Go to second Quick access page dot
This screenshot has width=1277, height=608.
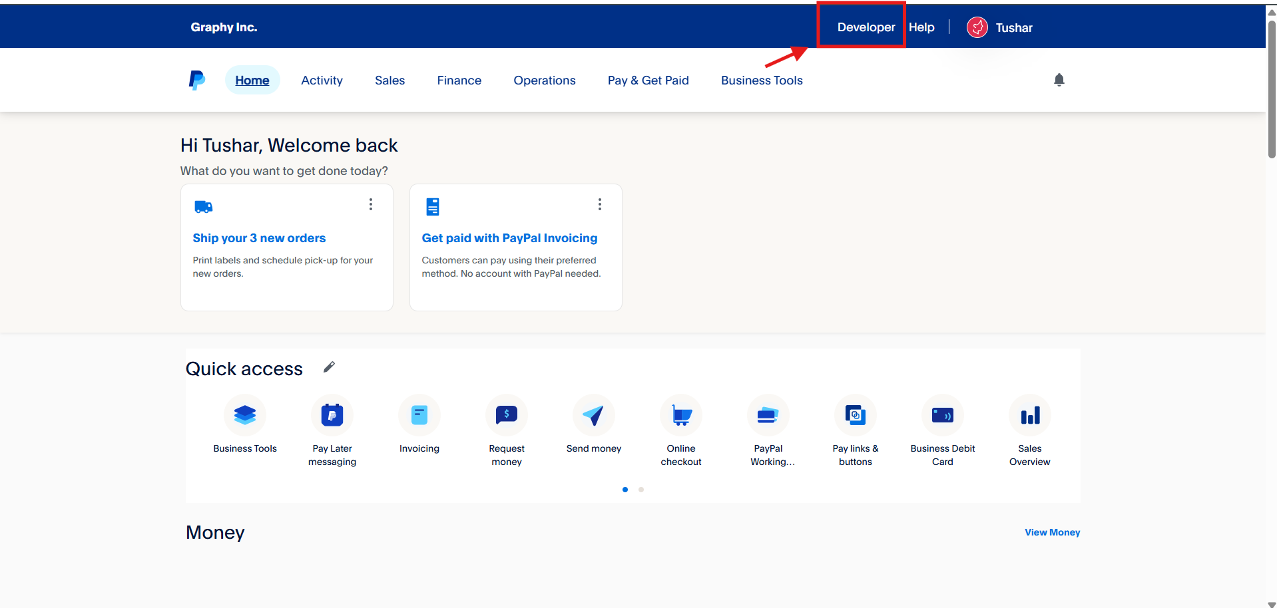point(641,490)
